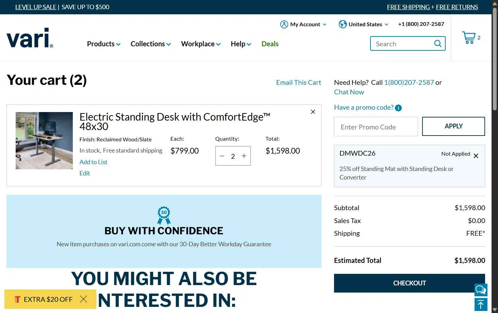Image resolution: width=498 pixels, height=313 pixels.
Task: Click the Enter Promo Code field
Action: tap(376, 127)
